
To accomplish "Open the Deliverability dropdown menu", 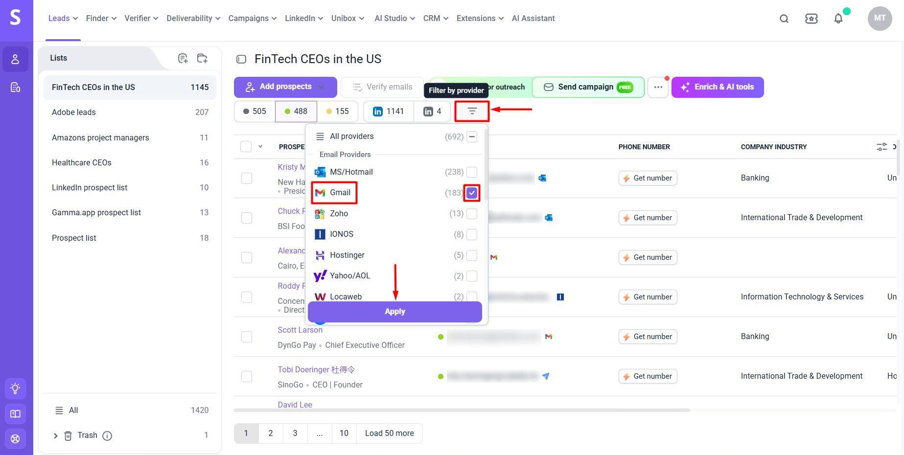I will [193, 19].
